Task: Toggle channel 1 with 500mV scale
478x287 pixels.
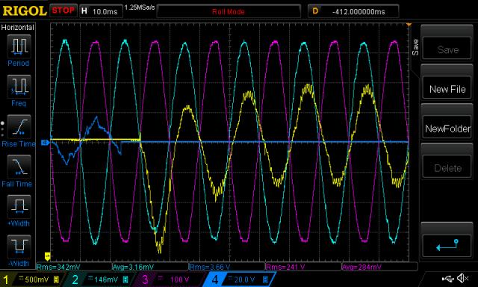Action: pyautogui.click(x=31, y=280)
